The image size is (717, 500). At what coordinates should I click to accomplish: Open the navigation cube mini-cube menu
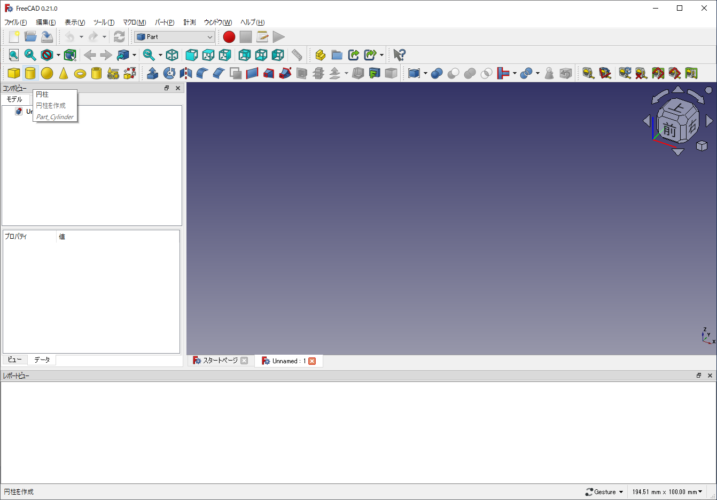(x=702, y=145)
